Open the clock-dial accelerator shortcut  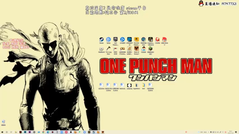point(143,41)
